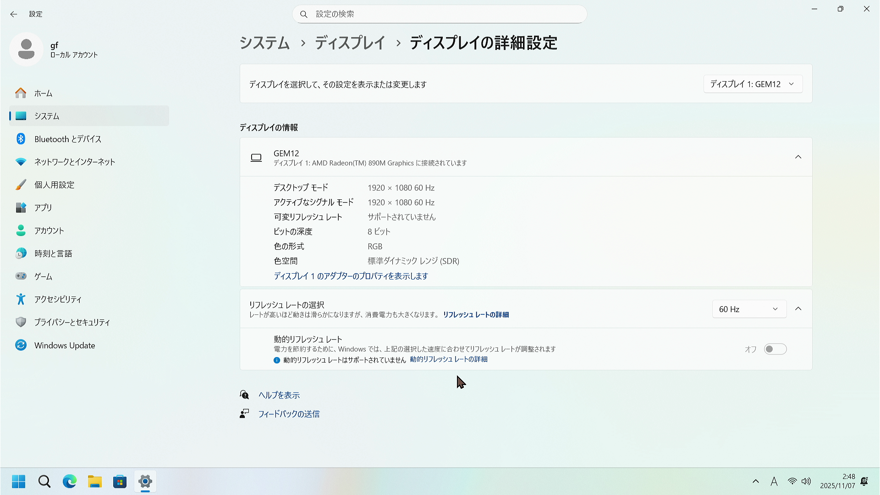Open the 60 Hz refresh rate dropdown
880x495 pixels.
click(x=749, y=309)
